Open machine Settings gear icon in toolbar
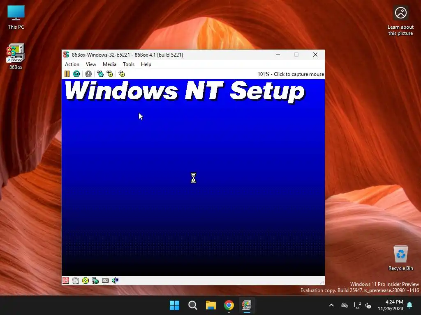This screenshot has width=421, height=315. tap(122, 74)
